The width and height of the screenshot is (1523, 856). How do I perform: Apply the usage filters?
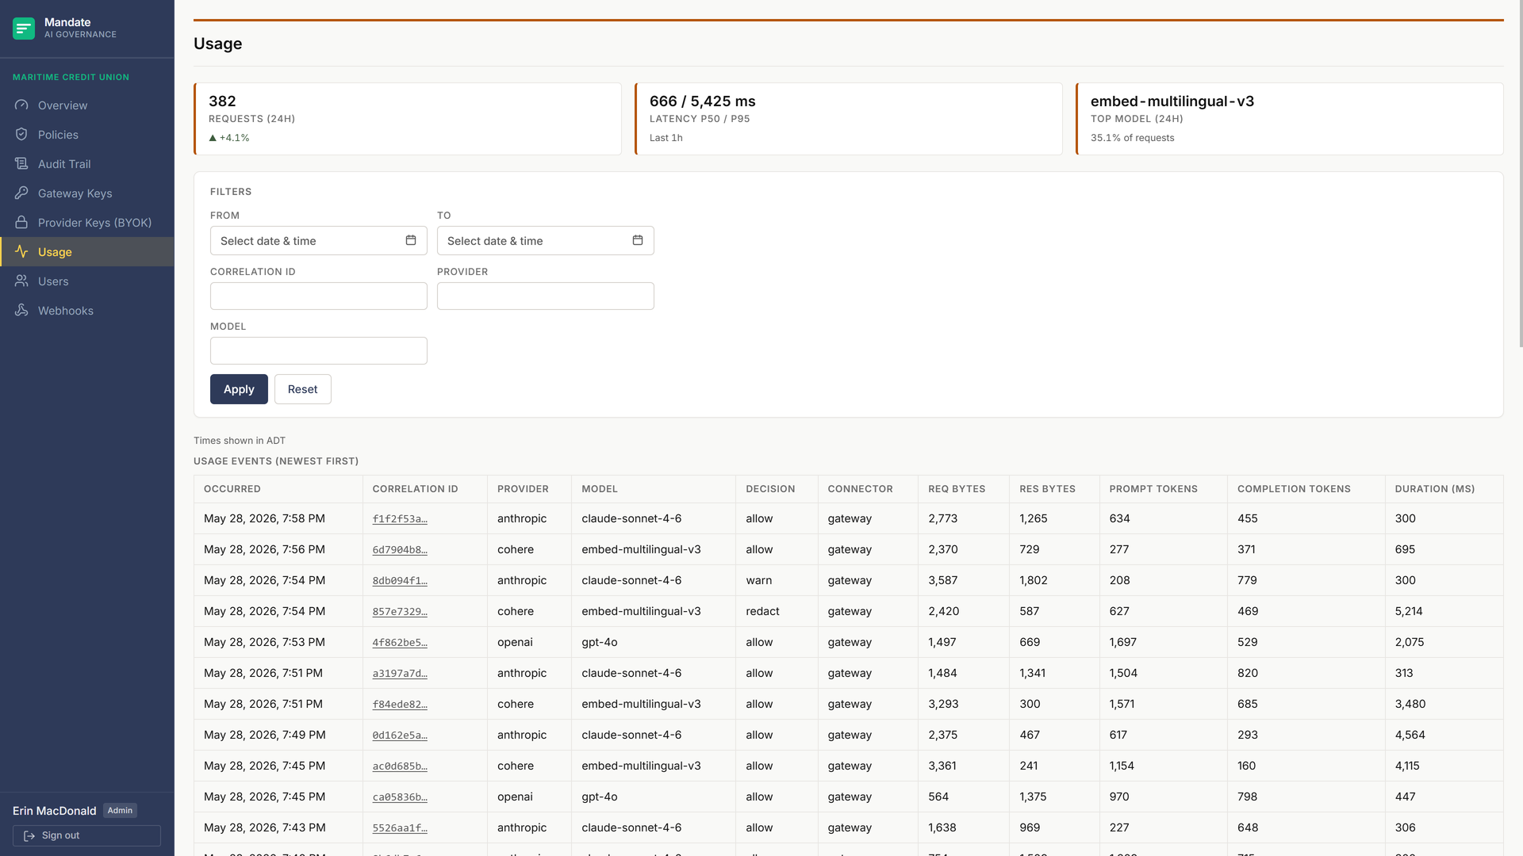239,389
